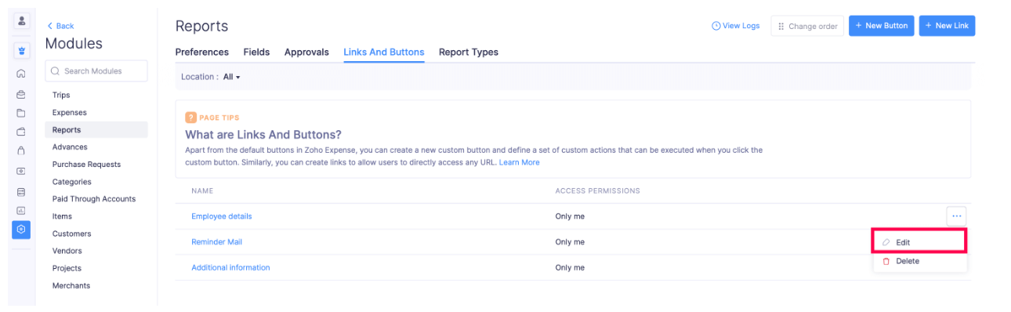Create a New Button
This screenshot has width=1011, height=312.
(x=882, y=26)
